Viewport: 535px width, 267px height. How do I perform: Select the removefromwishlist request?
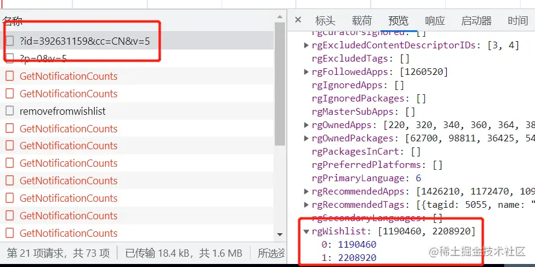(x=137, y=111)
